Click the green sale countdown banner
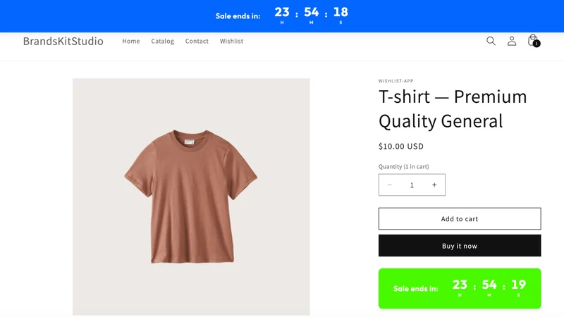This screenshot has width=564, height=317. (460, 288)
